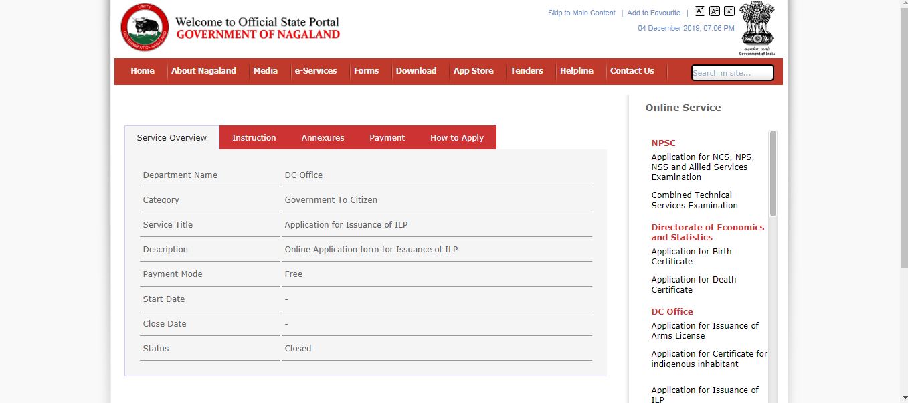Switch to the Annexures tab
908x403 pixels.
point(323,138)
